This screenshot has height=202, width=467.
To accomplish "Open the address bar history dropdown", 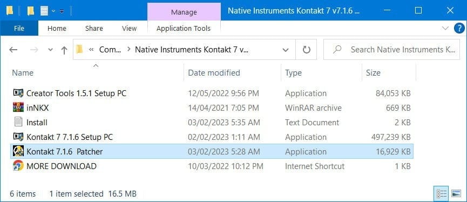I will tap(286, 50).
